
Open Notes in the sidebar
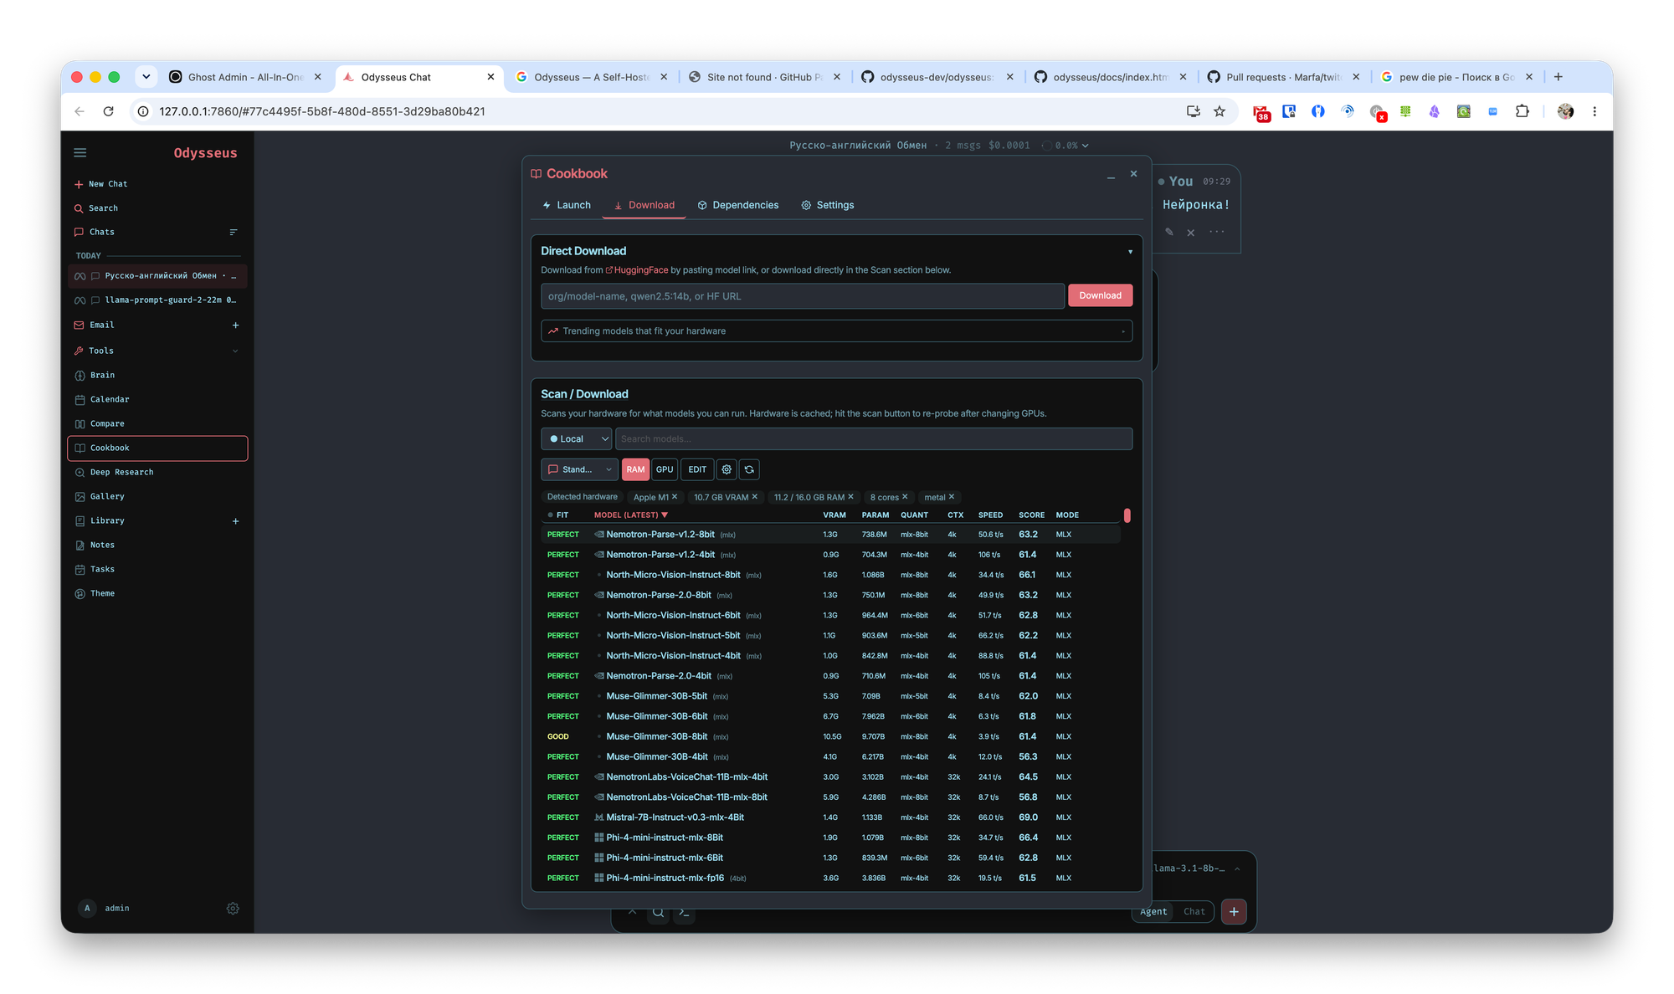102,546
